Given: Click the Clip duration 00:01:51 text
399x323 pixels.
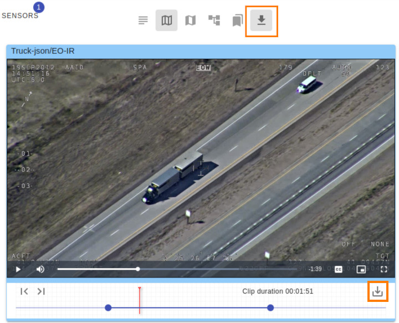Looking at the screenshot, I should tap(278, 291).
